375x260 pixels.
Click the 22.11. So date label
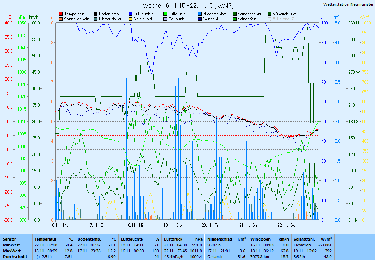pyautogui.click(x=286, y=225)
